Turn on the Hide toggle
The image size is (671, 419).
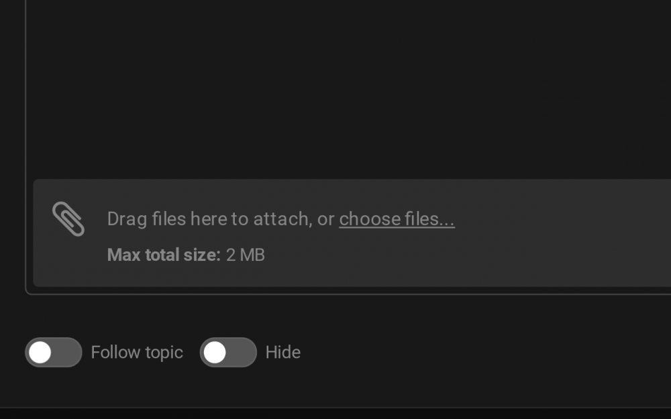(x=228, y=353)
